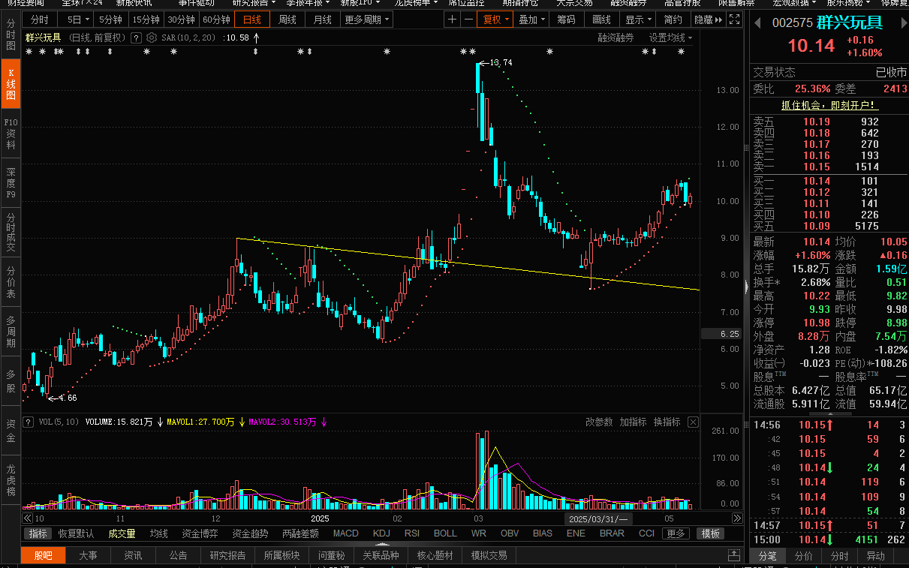Shift the chart earlier with the double-left arrow
The image size is (909, 568).
click(x=28, y=518)
